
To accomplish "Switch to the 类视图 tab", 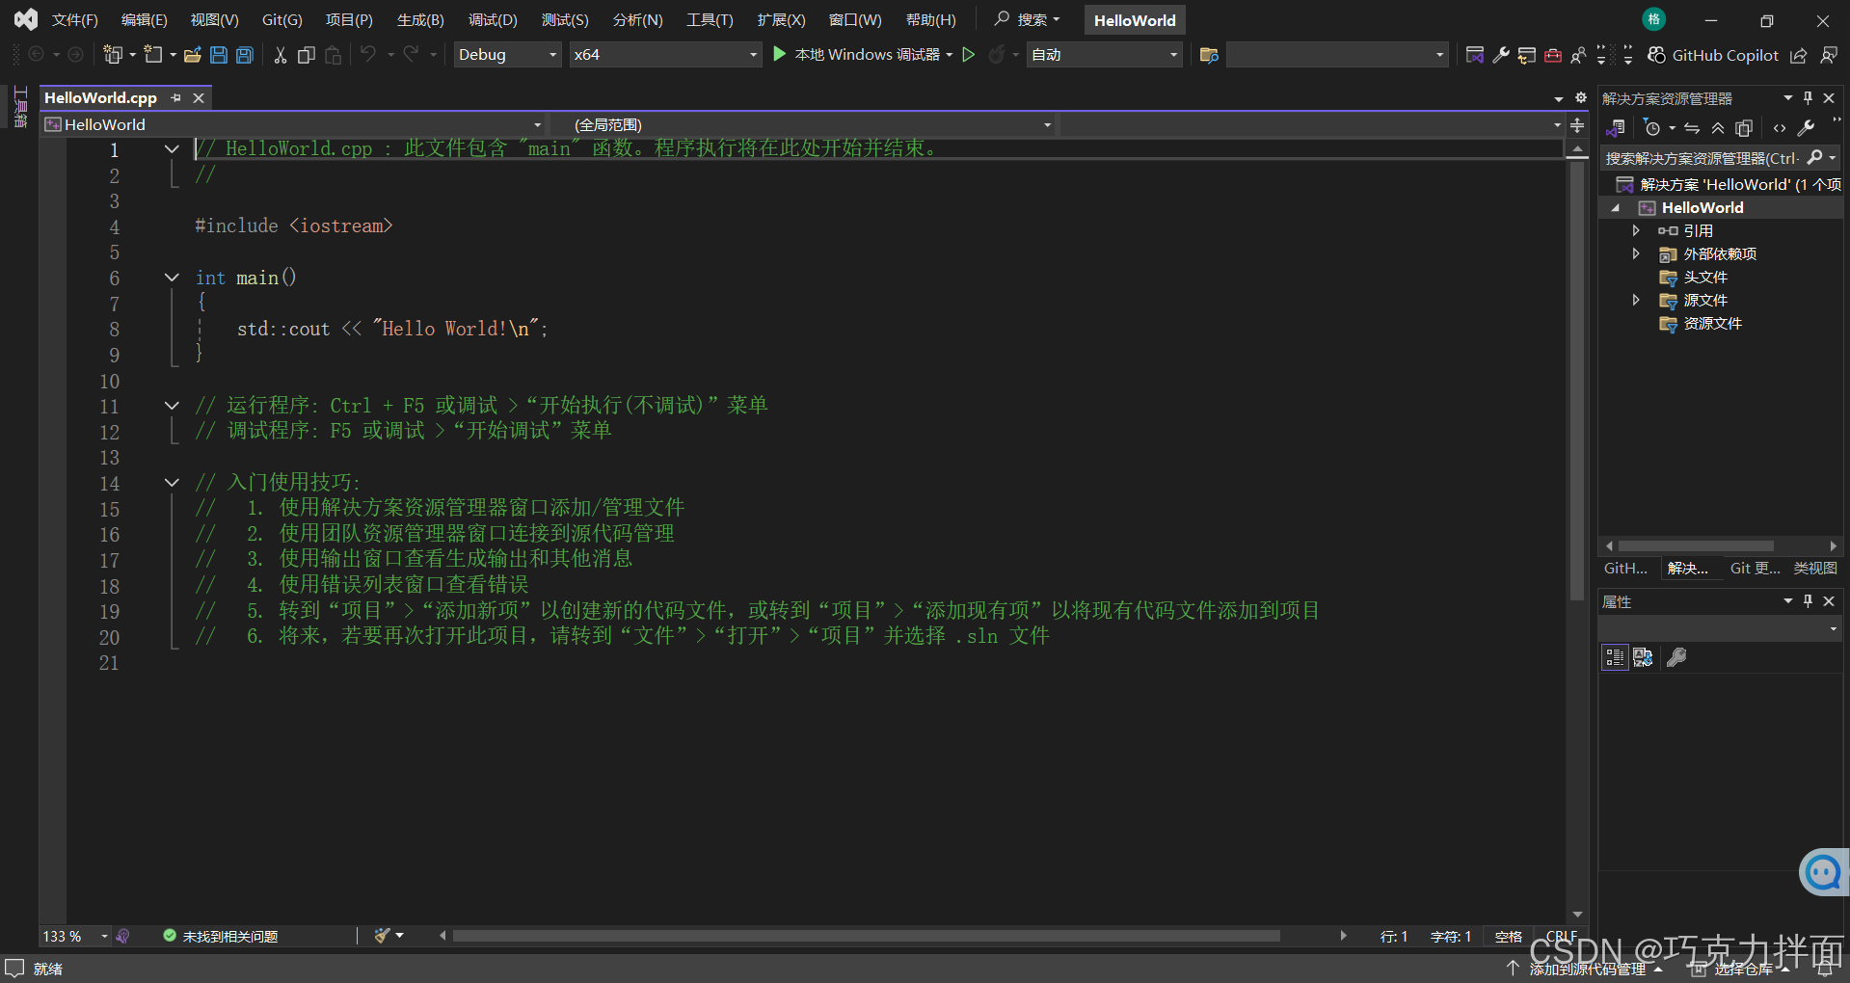I will tap(1814, 569).
